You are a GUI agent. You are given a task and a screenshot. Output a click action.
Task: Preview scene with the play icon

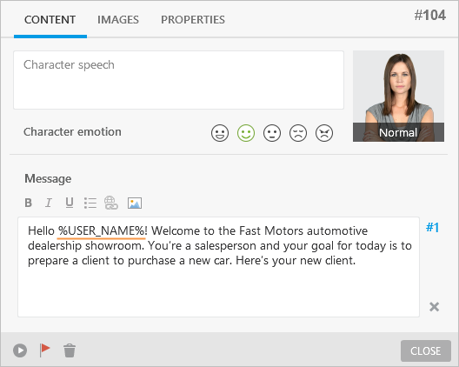[x=20, y=350]
